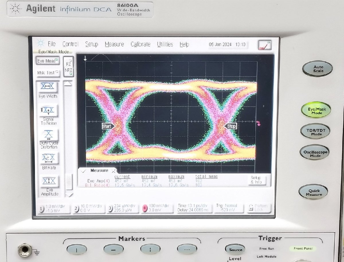Click the Bit Rate(4) measurement row label
Viewport: 344px width, 262px height.
97,185
